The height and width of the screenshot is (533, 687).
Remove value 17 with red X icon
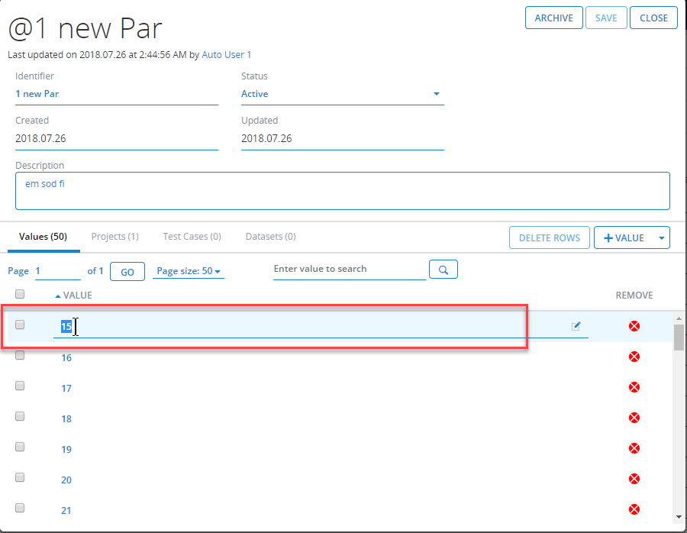tap(634, 387)
